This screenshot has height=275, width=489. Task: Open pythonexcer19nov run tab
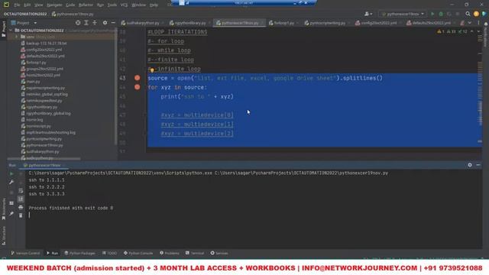click(x=44, y=165)
